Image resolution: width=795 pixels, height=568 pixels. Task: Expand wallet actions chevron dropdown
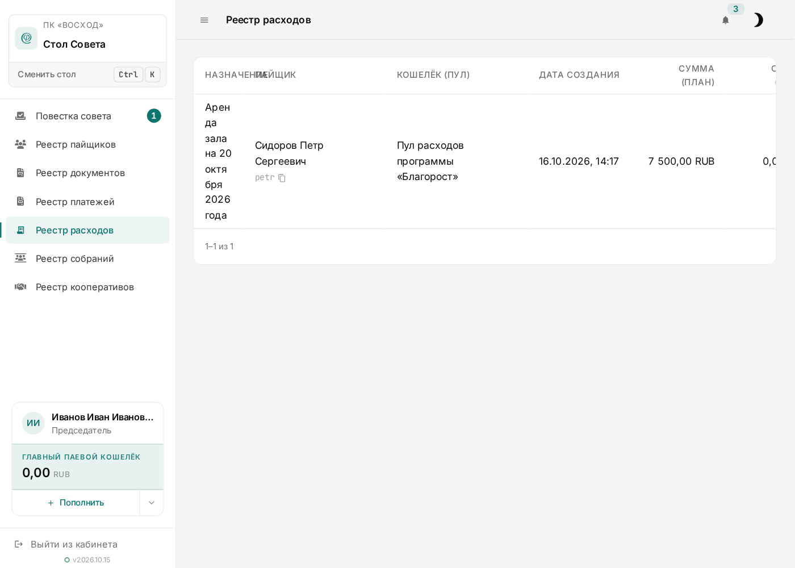pyautogui.click(x=152, y=503)
